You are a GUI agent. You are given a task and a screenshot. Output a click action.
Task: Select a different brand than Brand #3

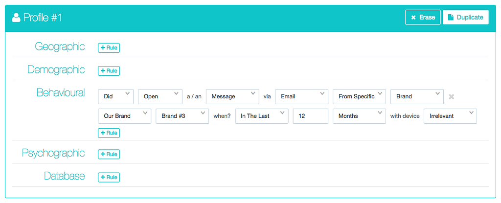pyautogui.click(x=182, y=116)
